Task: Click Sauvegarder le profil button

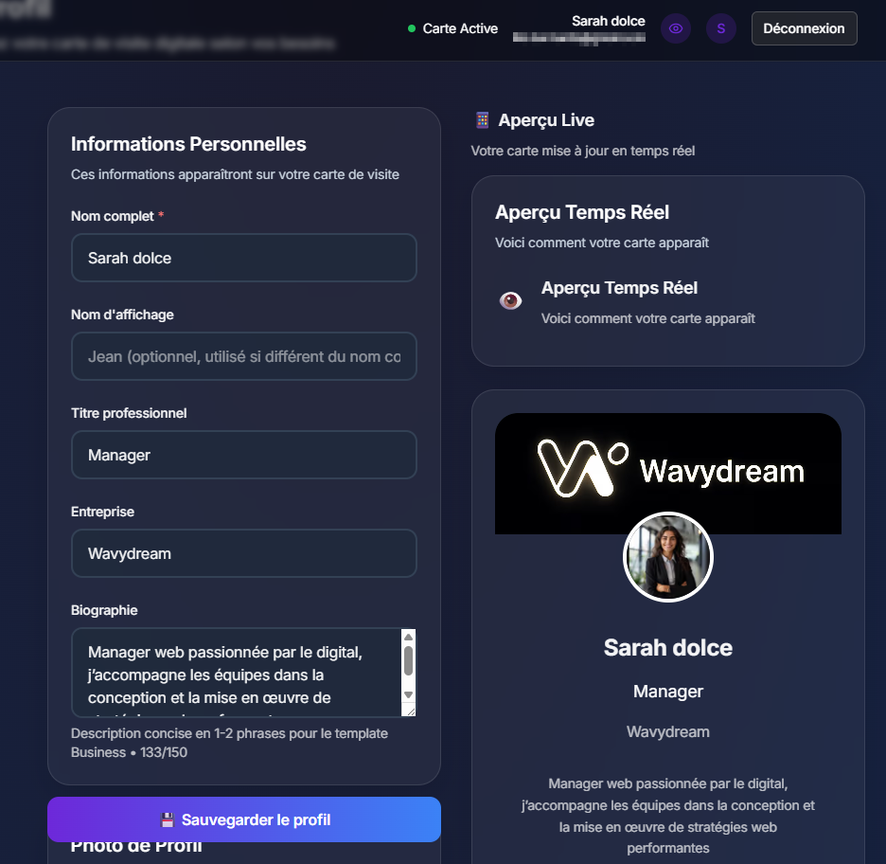Action: (x=244, y=819)
